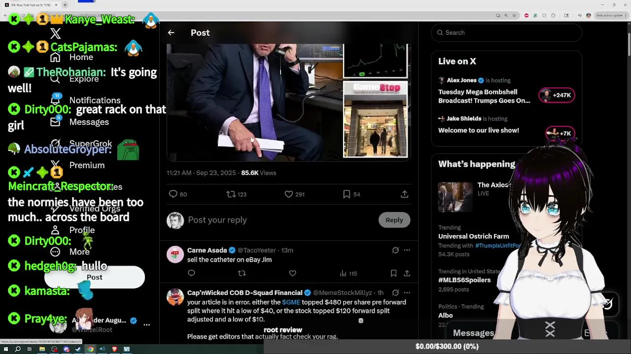Click Carne Asada's avatar
The width and height of the screenshot is (631, 354).
pyautogui.click(x=175, y=255)
